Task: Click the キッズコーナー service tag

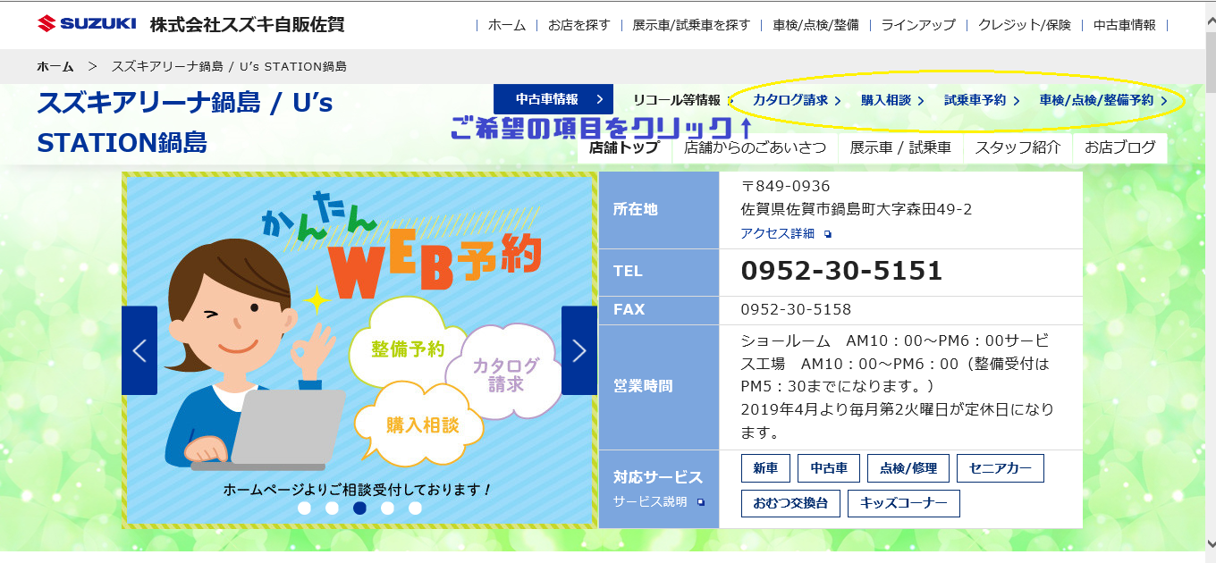Action: point(903,503)
